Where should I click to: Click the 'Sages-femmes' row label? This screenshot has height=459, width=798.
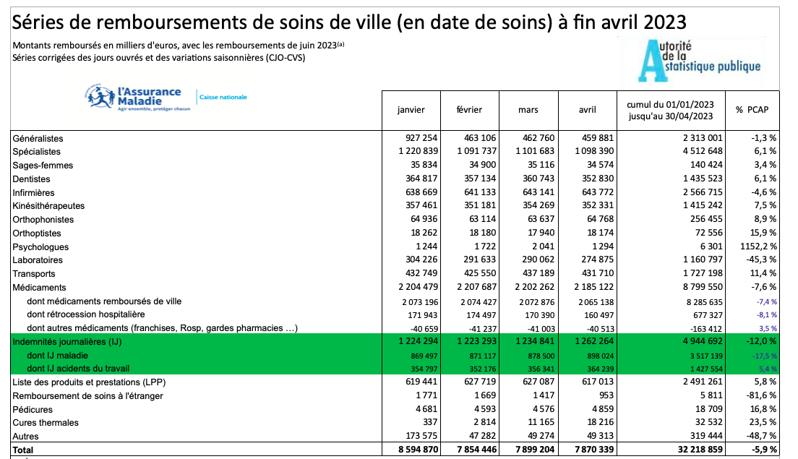[x=43, y=166]
